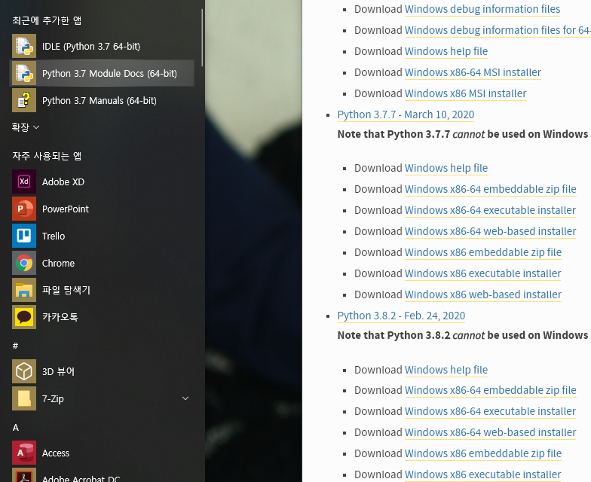Download 3.7.7 Windows x86 embeddable zip file
The width and height of the screenshot is (591, 482).
(x=483, y=252)
